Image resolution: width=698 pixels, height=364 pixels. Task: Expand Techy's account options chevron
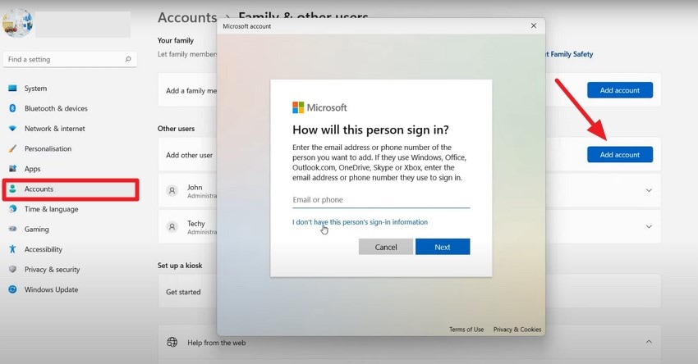[x=649, y=226]
